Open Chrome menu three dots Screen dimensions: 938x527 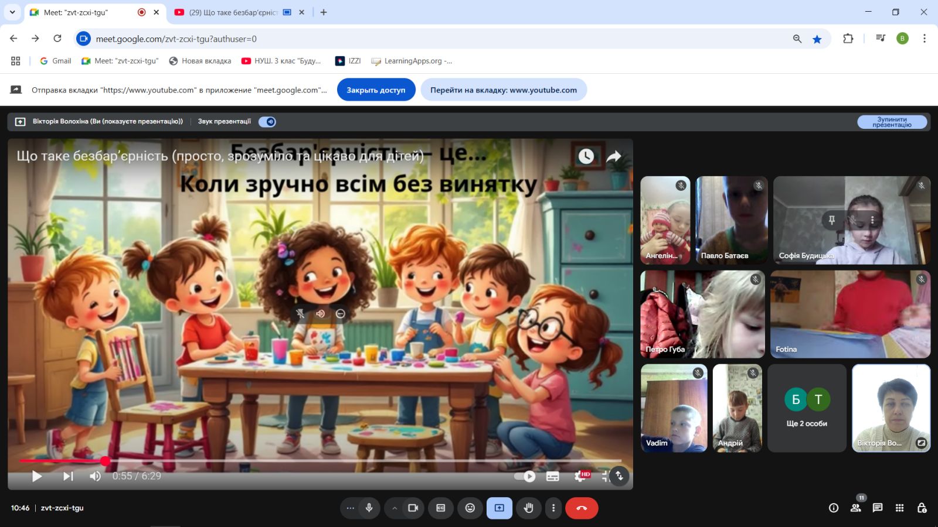(925, 39)
